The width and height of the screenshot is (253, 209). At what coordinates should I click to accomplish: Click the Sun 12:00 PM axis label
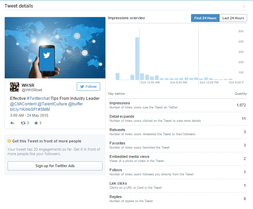(209, 82)
